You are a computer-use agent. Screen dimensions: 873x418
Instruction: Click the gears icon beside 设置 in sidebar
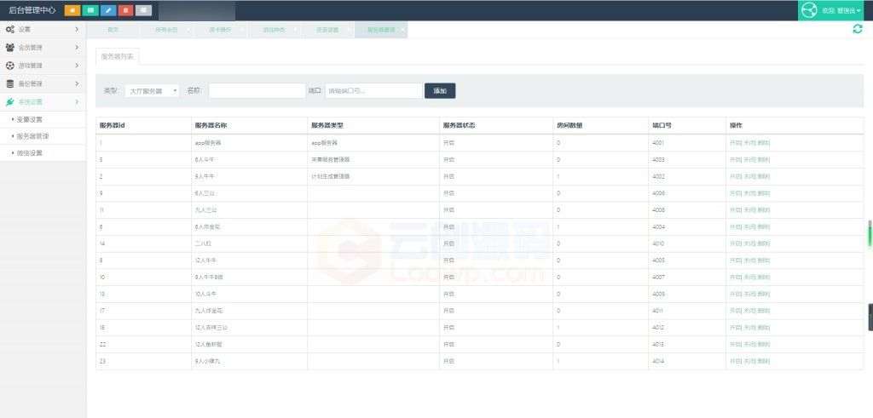point(10,30)
